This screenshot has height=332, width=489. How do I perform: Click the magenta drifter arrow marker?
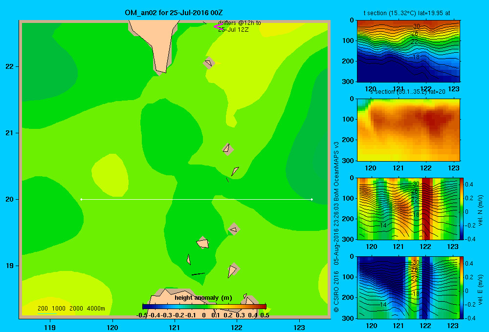click(x=218, y=26)
